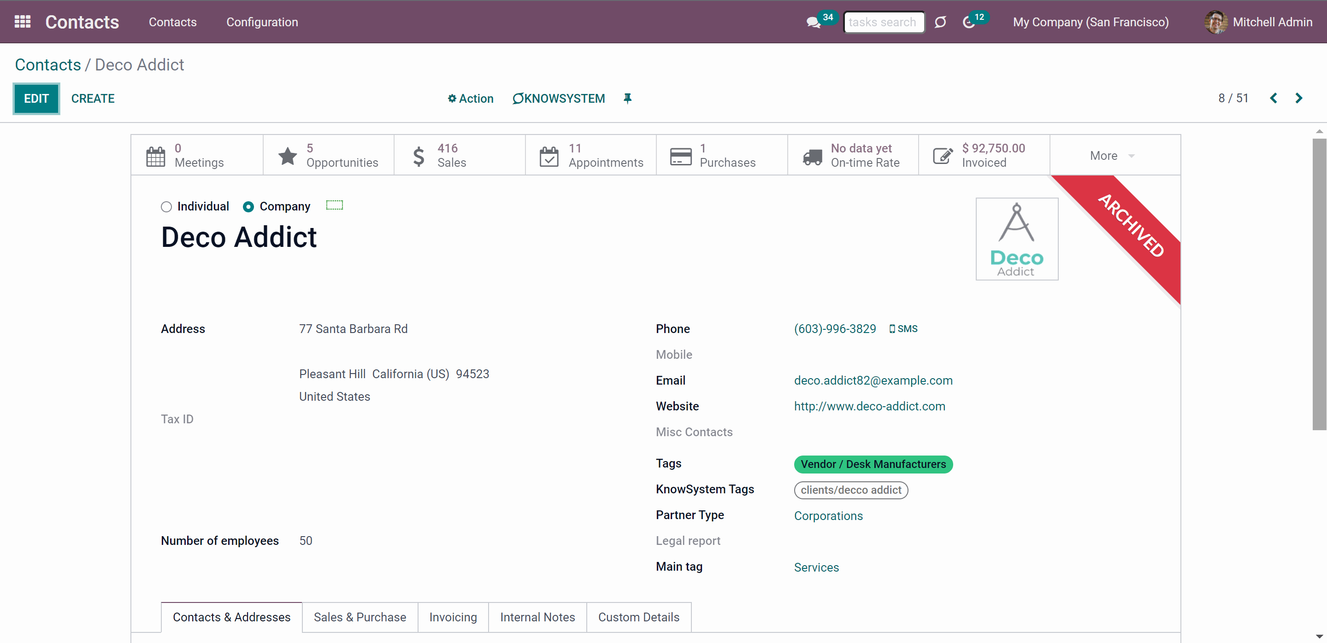1327x643 pixels.
Task: Click the clients/decco addict KnowSystem tag
Action: [x=851, y=490]
